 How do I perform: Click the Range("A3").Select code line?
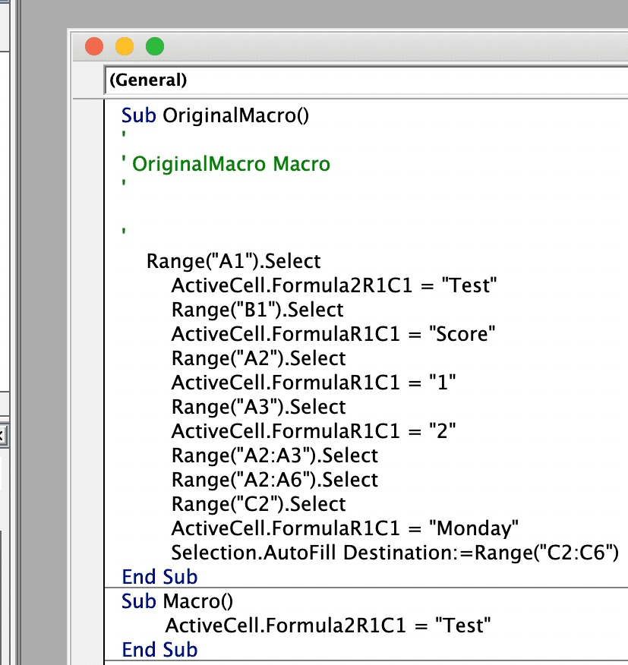(x=258, y=407)
